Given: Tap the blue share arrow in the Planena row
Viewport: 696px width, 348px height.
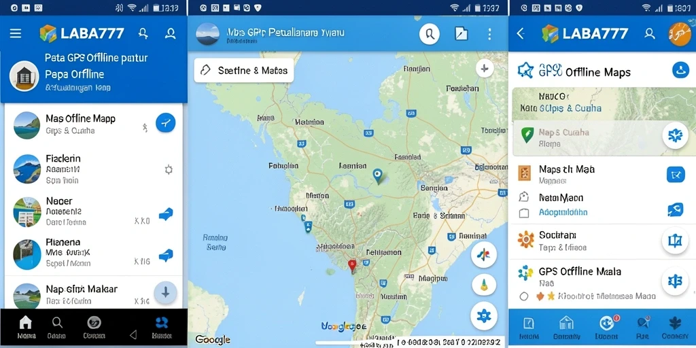Looking at the screenshot, I should tap(166, 256).
